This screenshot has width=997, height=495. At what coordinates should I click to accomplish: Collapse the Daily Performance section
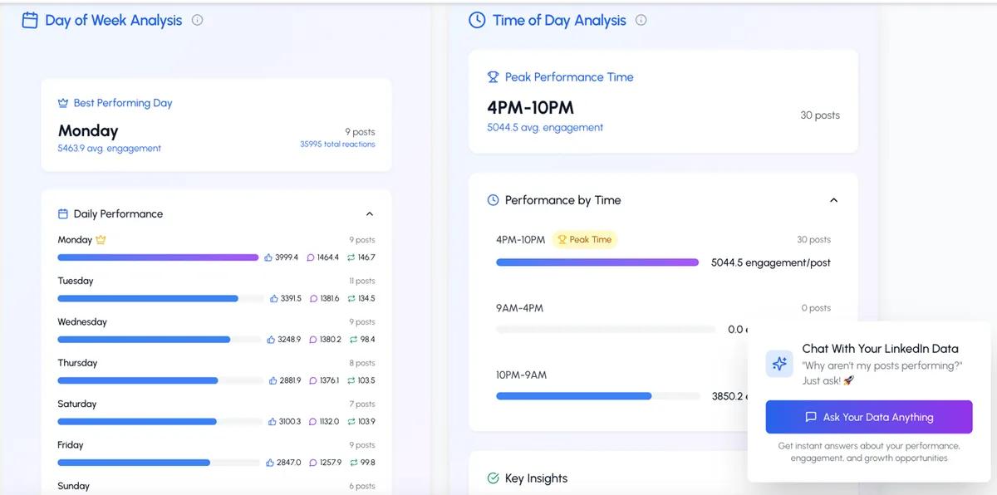click(370, 214)
